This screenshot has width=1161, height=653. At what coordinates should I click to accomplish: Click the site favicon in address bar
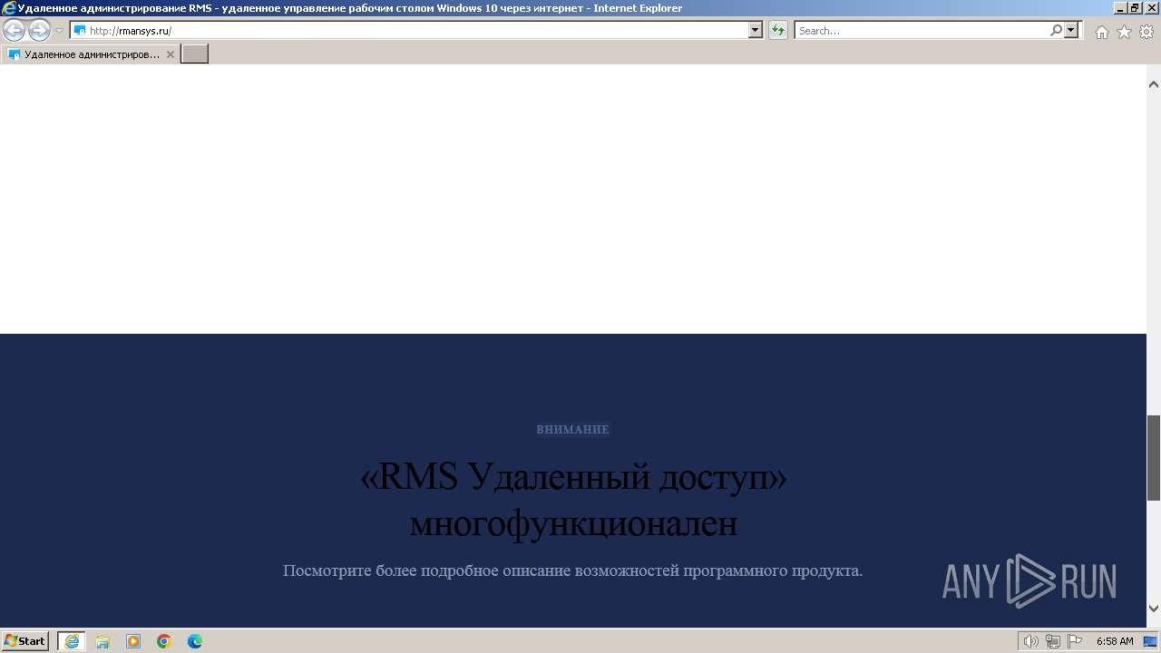(x=80, y=31)
